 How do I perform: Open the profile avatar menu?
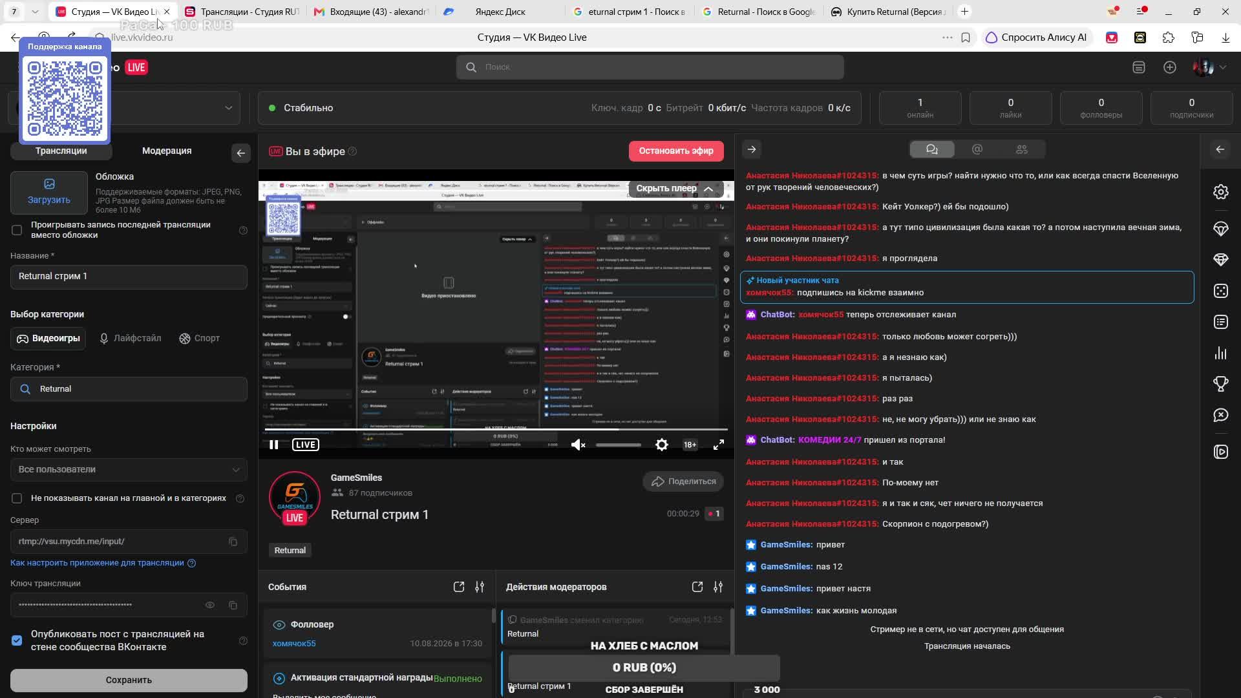click(1209, 67)
